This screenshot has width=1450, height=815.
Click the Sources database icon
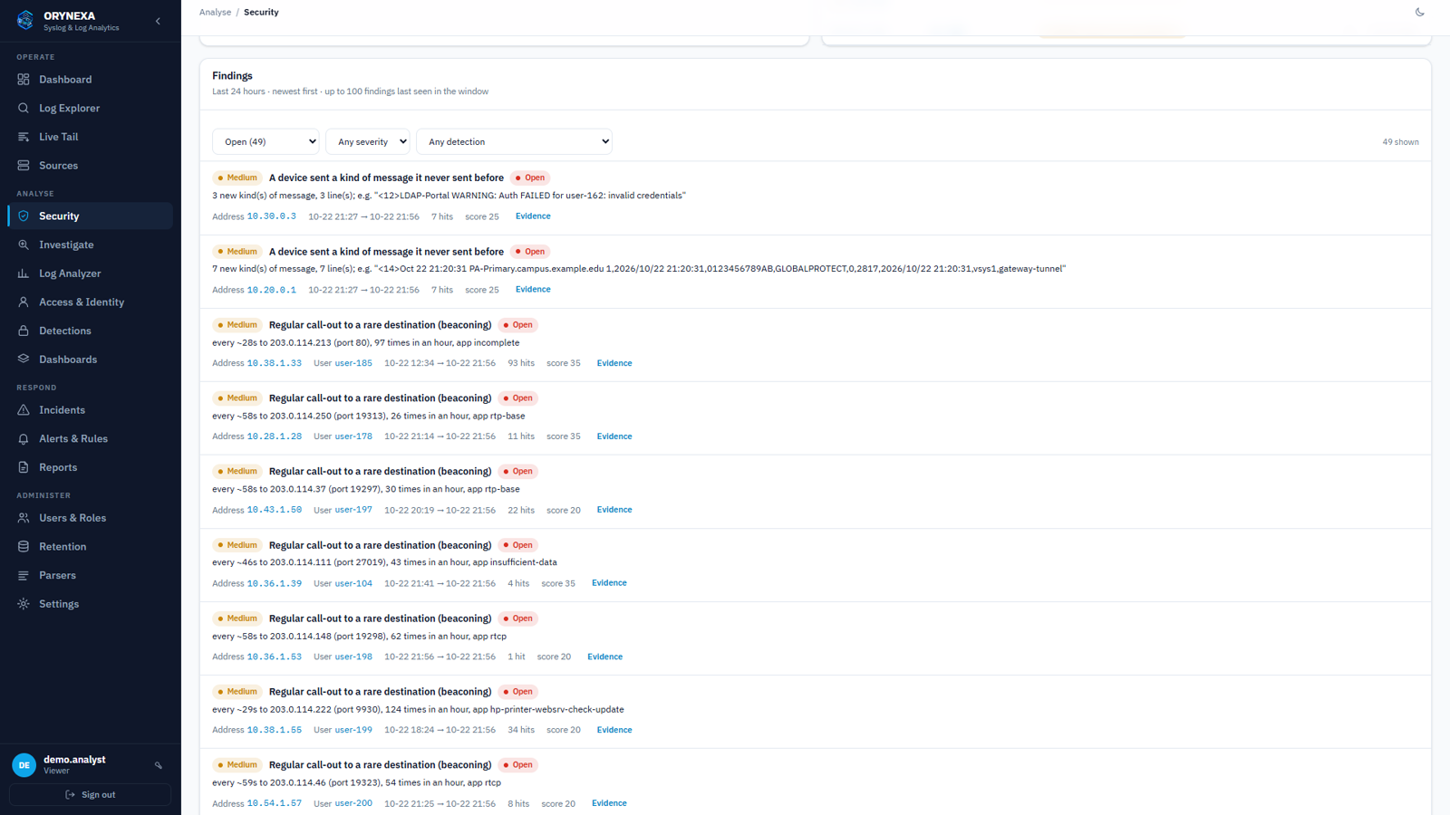pyautogui.click(x=24, y=166)
